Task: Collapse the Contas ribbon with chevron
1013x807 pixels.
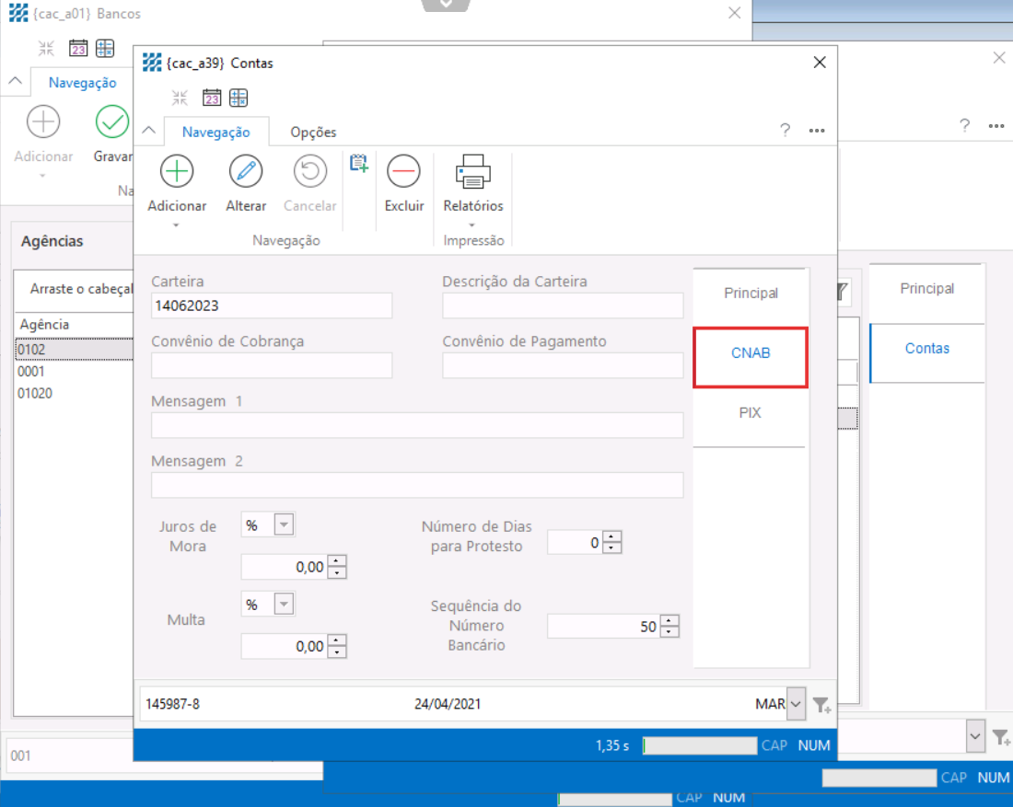Action: point(148,130)
